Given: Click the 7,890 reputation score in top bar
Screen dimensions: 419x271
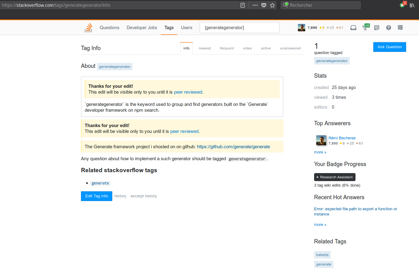Looking at the screenshot, I should tap(312, 28).
